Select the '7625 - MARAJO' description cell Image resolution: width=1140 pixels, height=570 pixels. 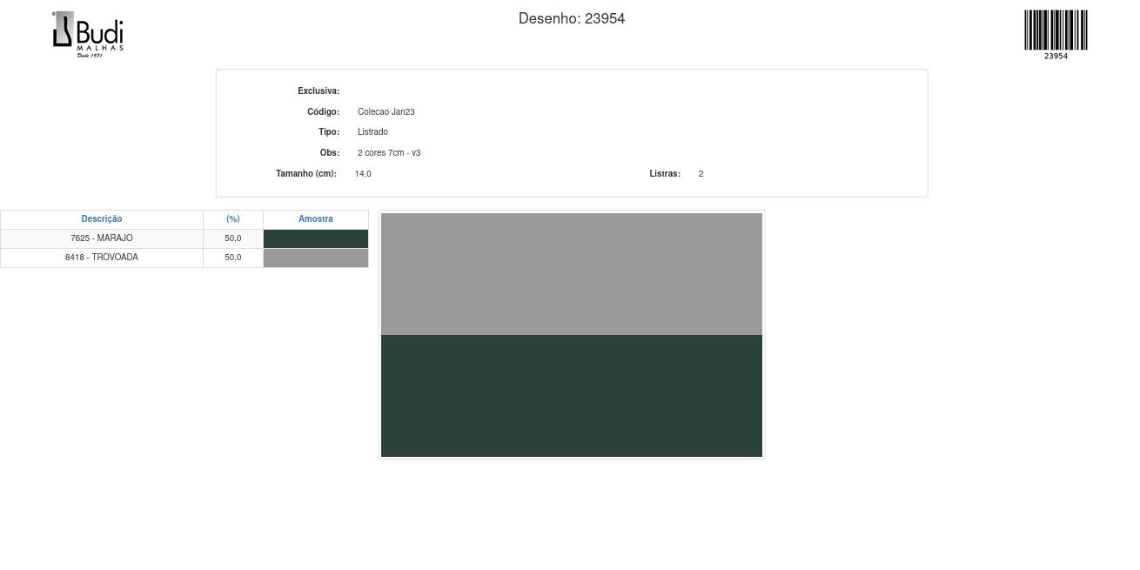[x=102, y=238]
